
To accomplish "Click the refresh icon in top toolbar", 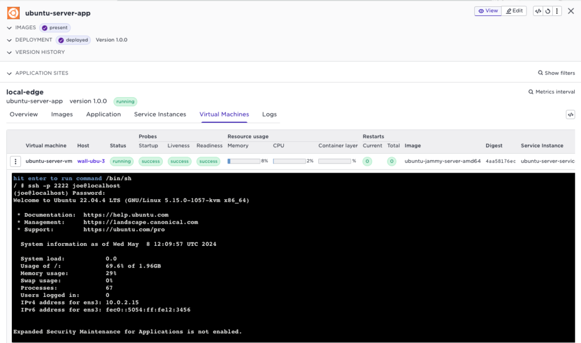I will [x=548, y=11].
